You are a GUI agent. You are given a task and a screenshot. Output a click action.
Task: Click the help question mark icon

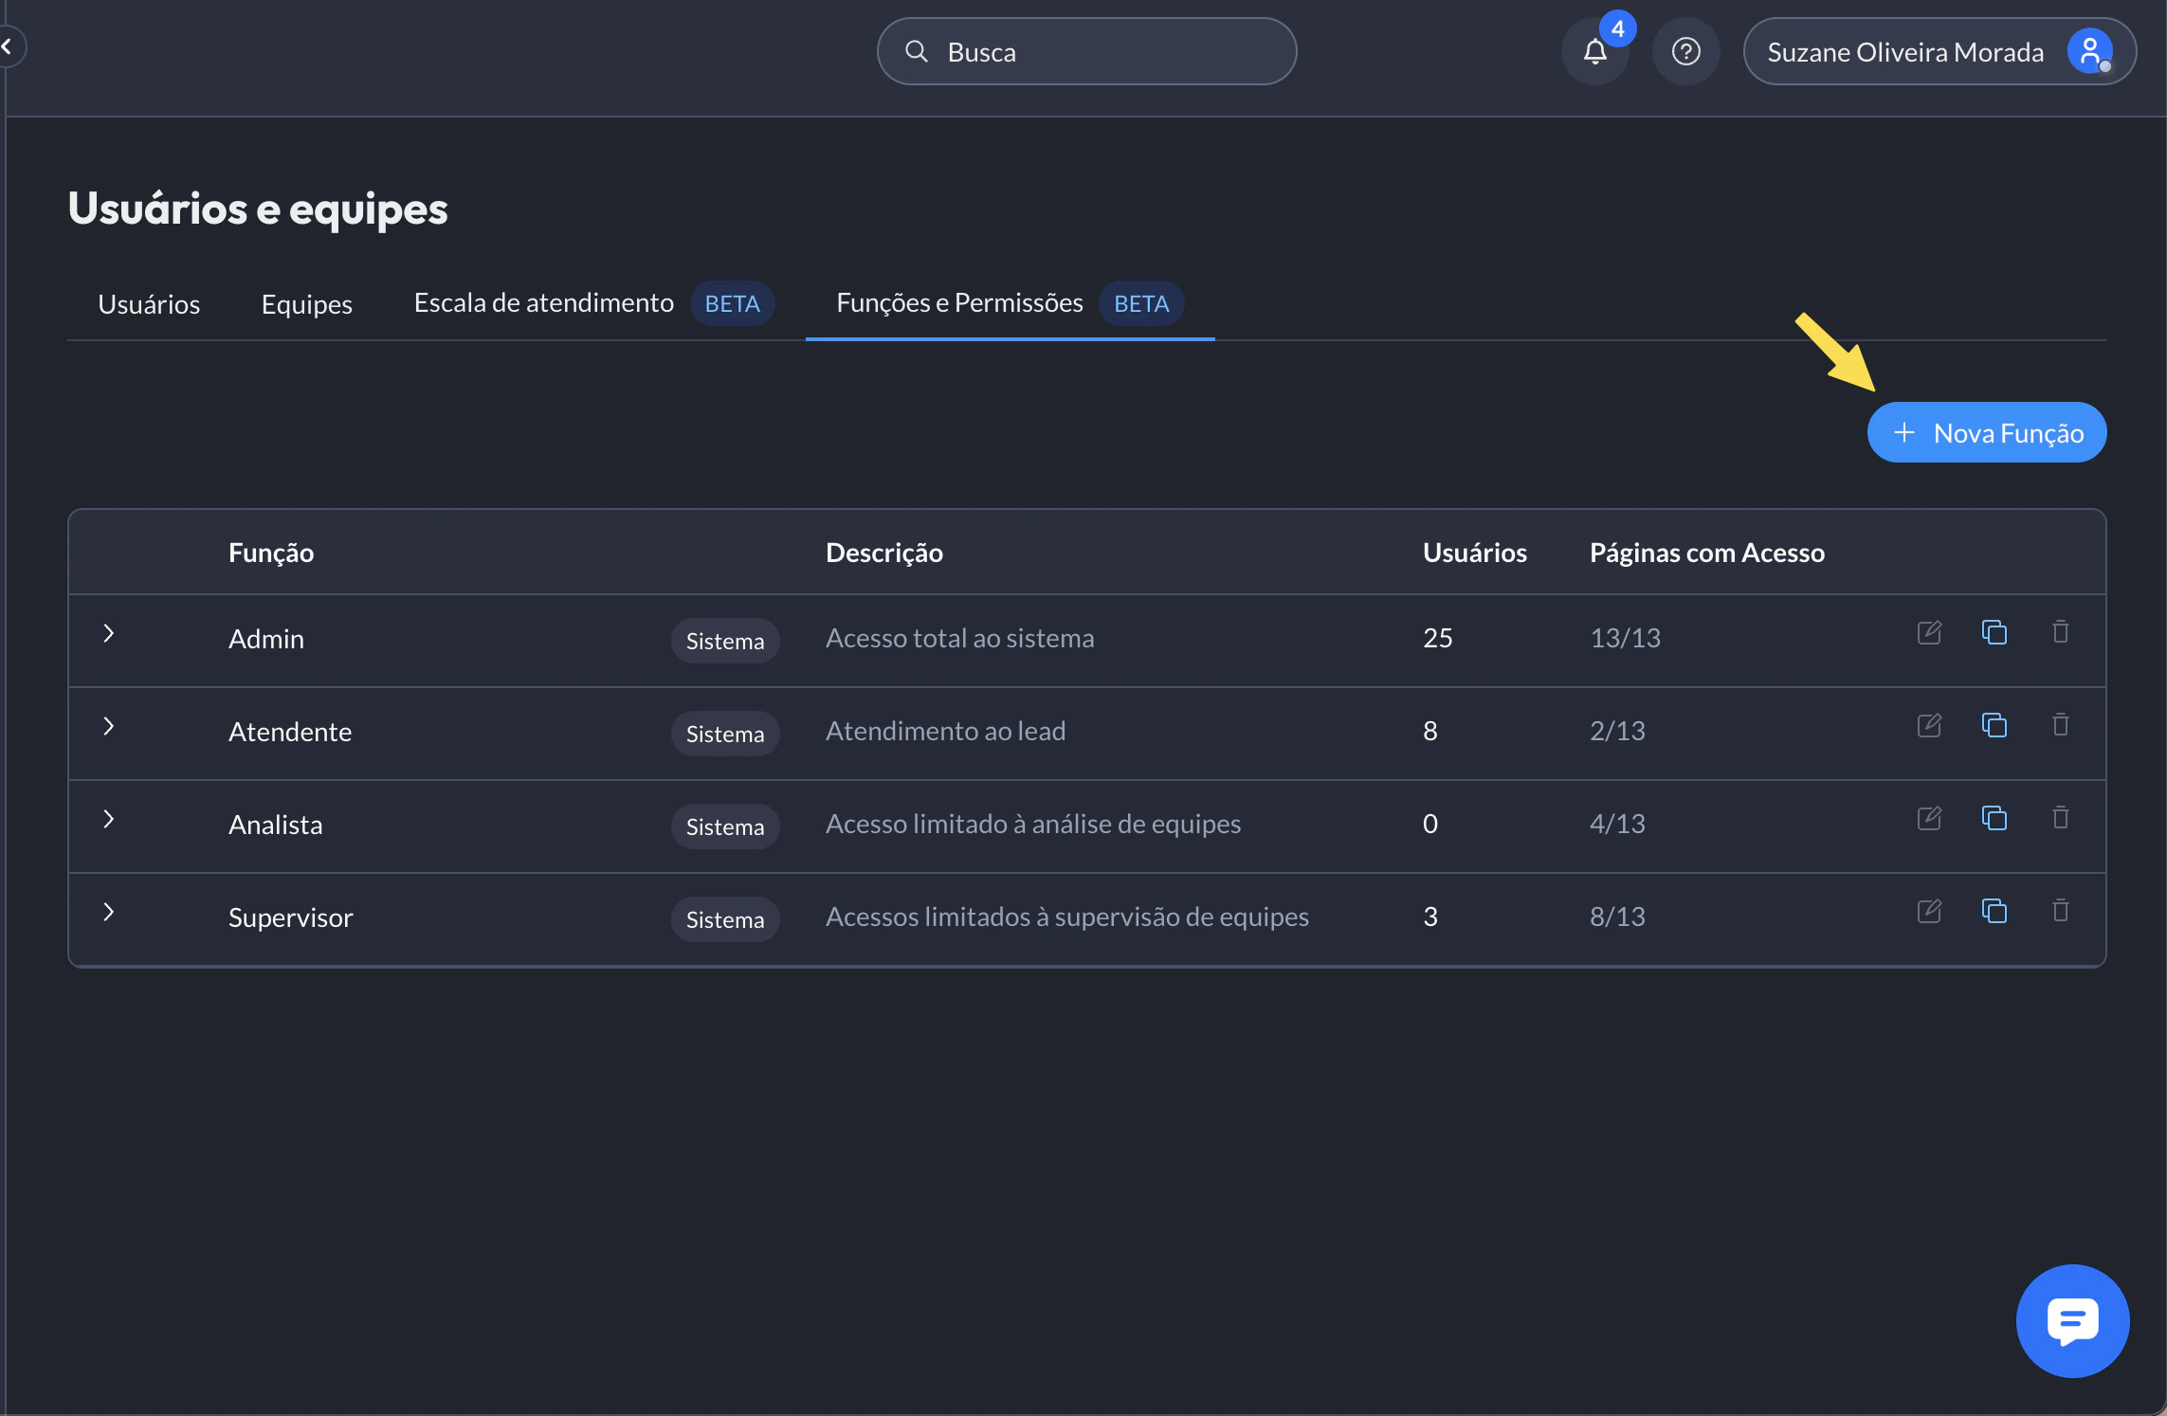[x=1685, y=52]
